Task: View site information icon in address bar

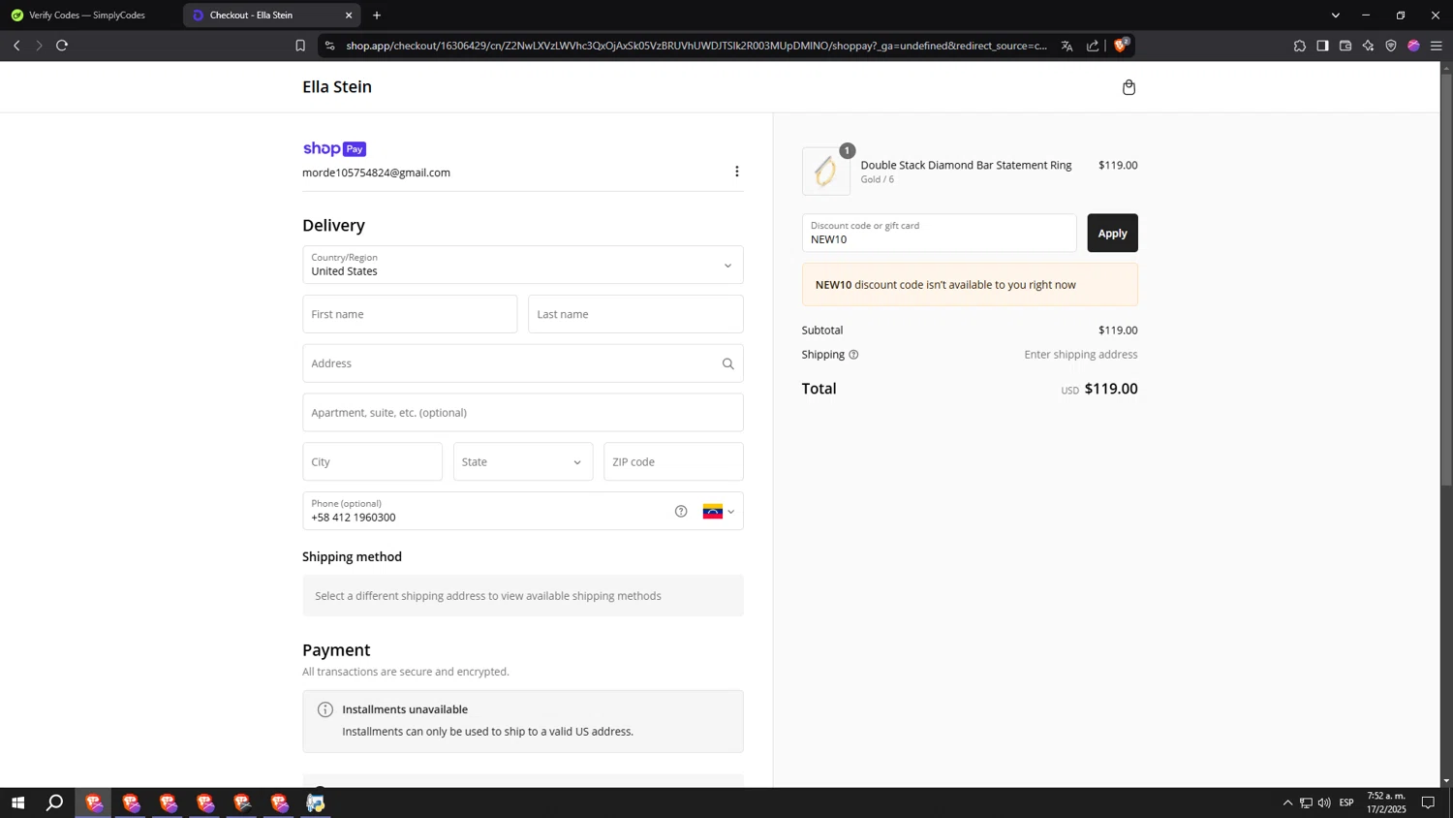Action: (329, 46)
